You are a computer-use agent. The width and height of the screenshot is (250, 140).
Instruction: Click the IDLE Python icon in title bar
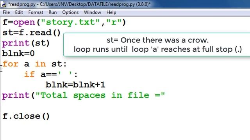point(3,4)
